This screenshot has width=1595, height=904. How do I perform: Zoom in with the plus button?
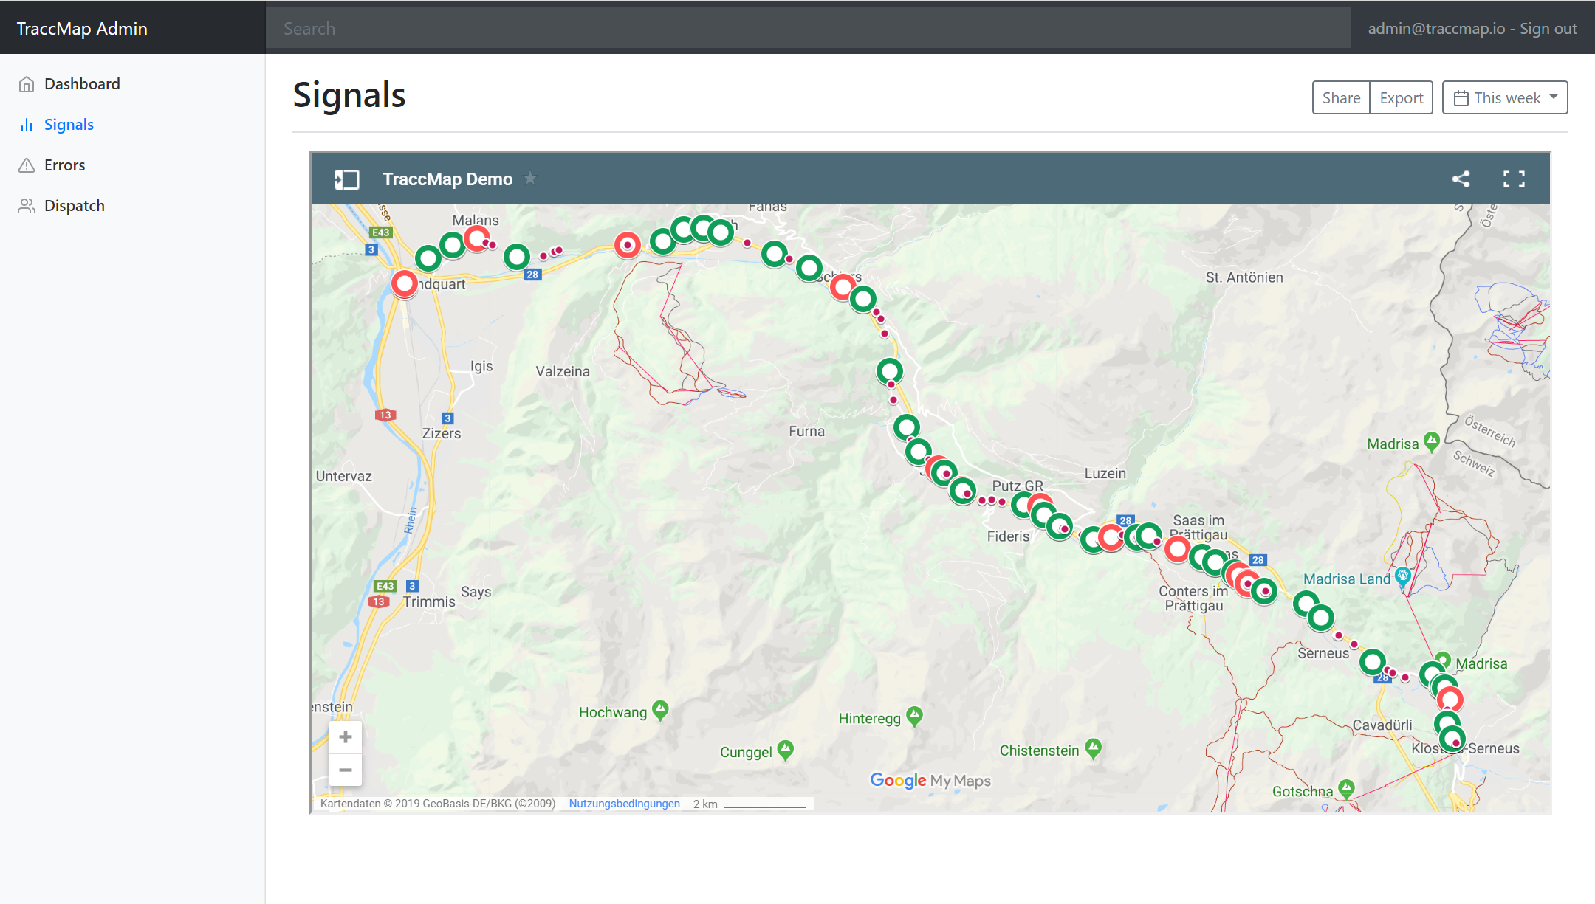pos(345,736)
